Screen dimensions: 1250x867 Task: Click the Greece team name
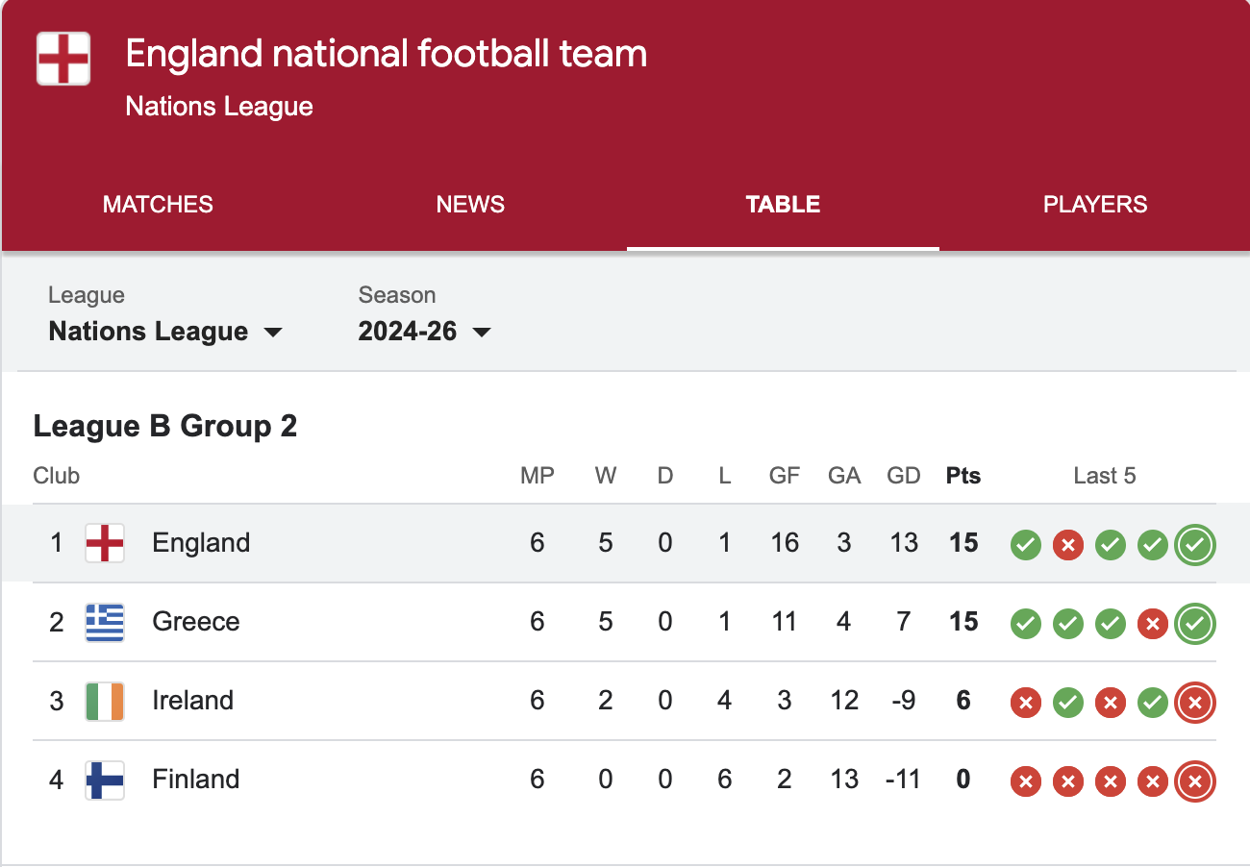click(196, 622)
